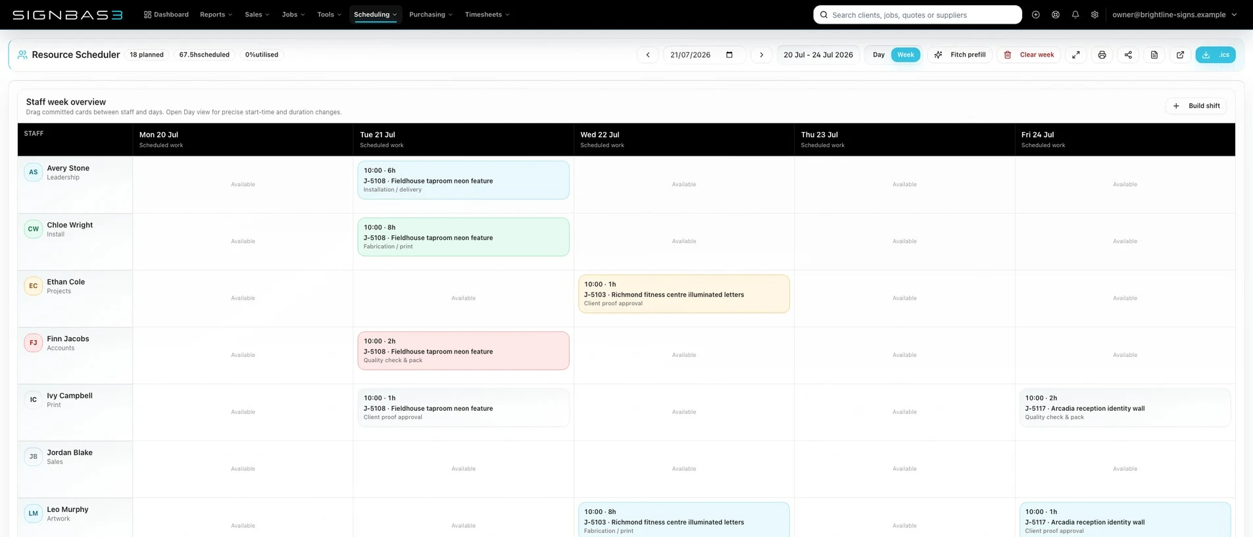This screenshot has height=537, width=1253.
Task: Open Ivy Campbell's Arcadia reception card
Action: click(x=1125, y=408)
